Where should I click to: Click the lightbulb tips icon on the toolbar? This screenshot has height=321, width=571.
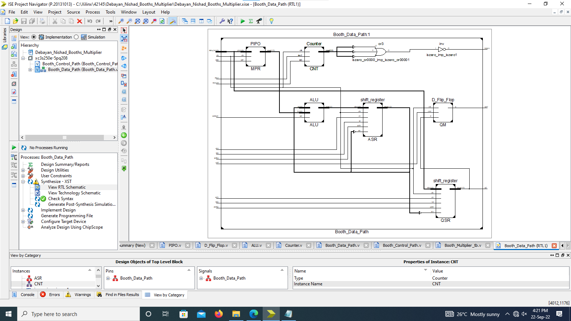click(271, 21)
